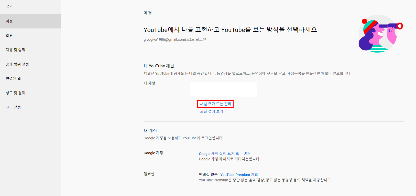Viewport: 416px width, 196px height.
Task: Open 연결된 앱 in the sidebar
Action: pos(30,79)
